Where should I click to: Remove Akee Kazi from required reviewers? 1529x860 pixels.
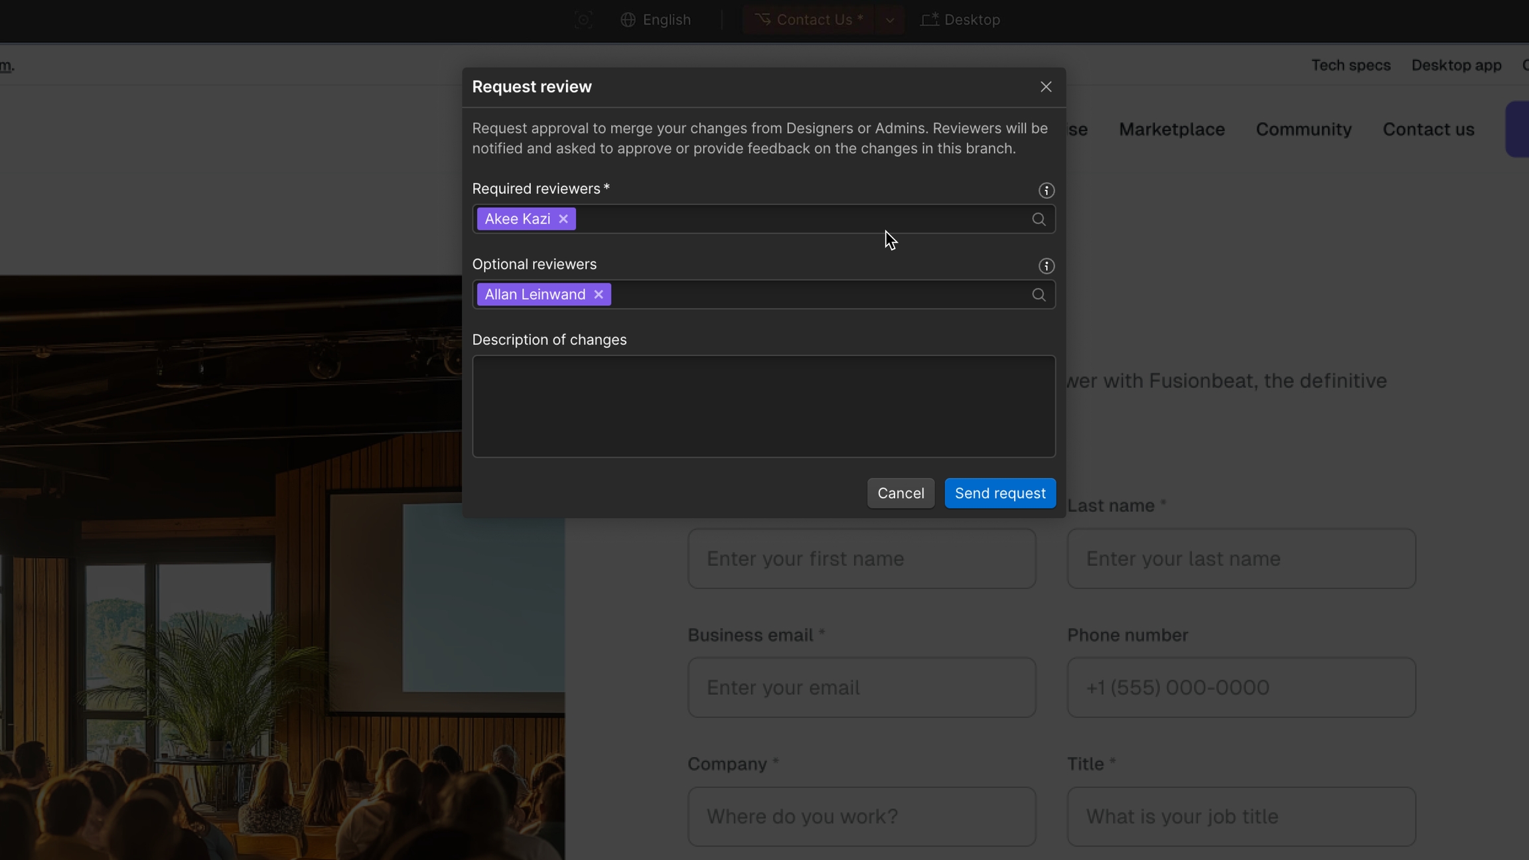point(563,219)
